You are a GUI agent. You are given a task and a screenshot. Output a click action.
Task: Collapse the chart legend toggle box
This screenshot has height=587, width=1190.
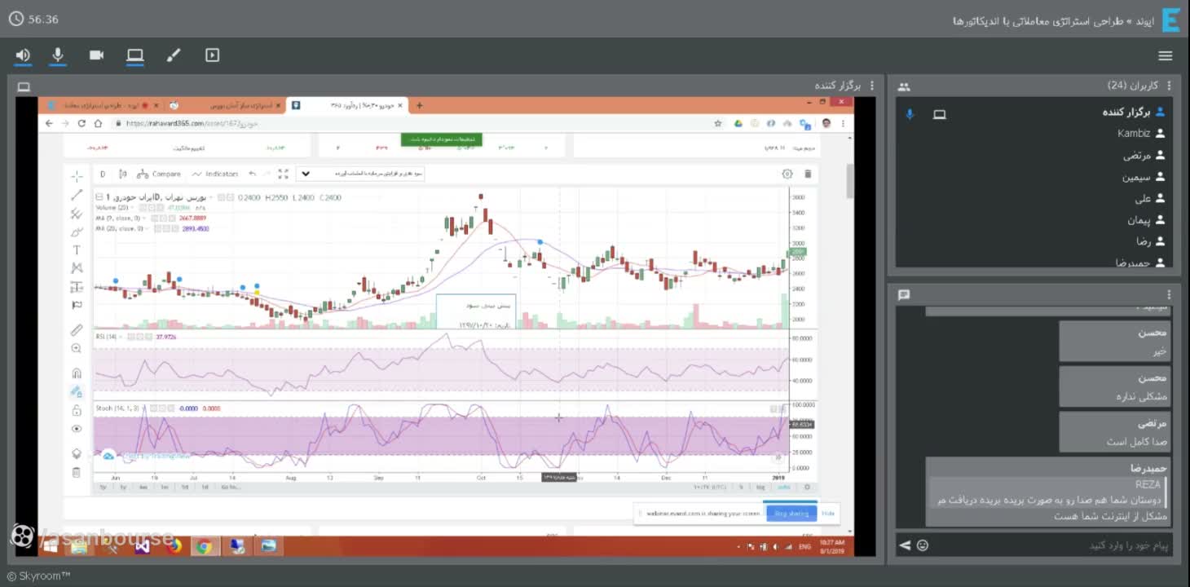tap(98, 197)
